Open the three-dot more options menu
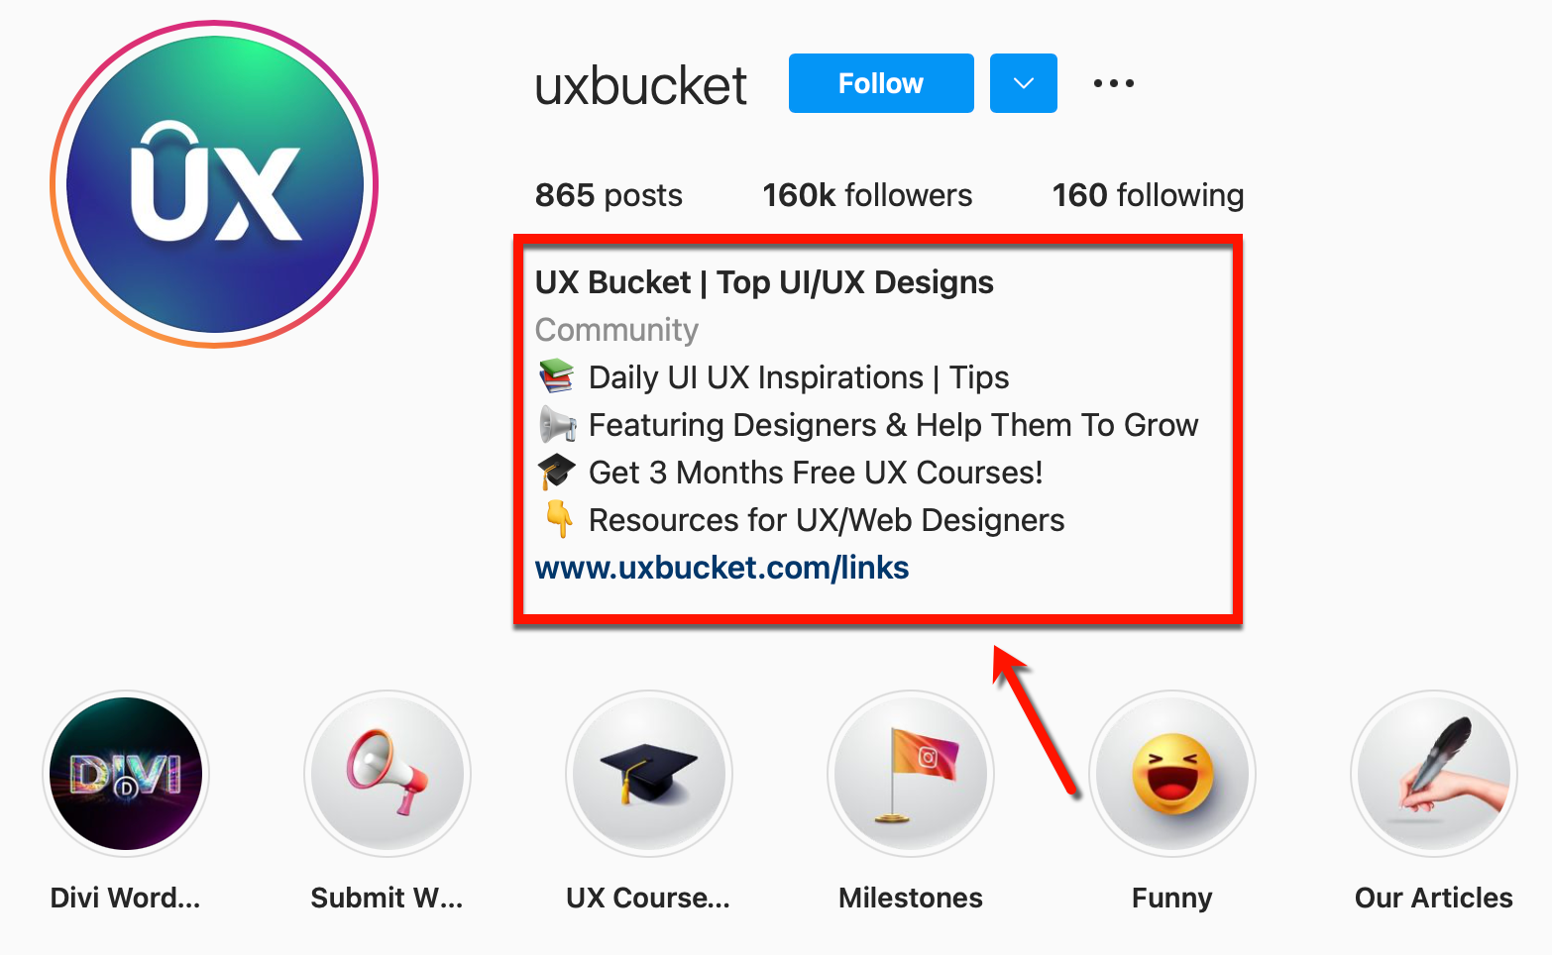This screenshot has height=955, width=1552. tap(1114, 83)
